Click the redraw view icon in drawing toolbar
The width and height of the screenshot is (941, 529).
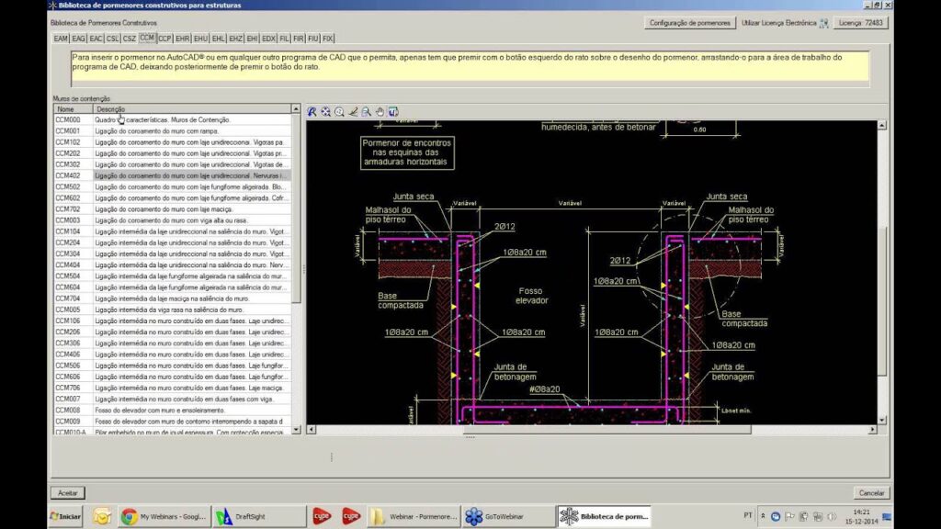312,112
